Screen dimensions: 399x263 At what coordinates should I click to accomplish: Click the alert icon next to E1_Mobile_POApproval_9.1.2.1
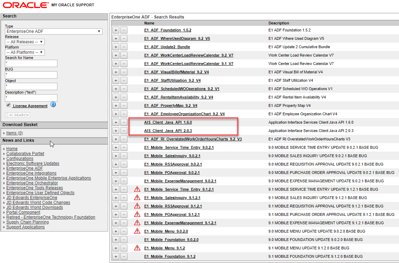(x=137, y=214)
